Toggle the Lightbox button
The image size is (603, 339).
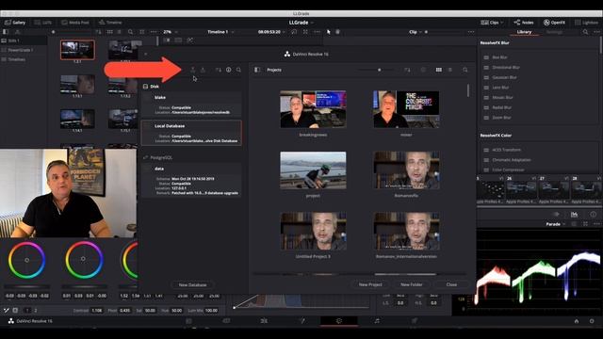pyautogui.click(x=586, y=23)
